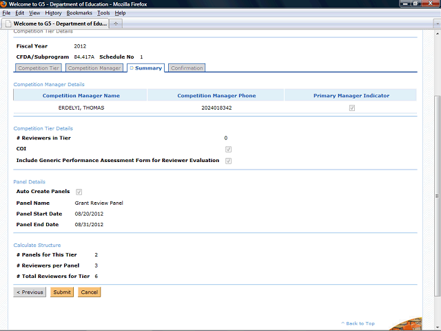Image resolution: width=441 pixels, height=331 pixels.
Task: Open the Help menu
Action: (120, 13)
